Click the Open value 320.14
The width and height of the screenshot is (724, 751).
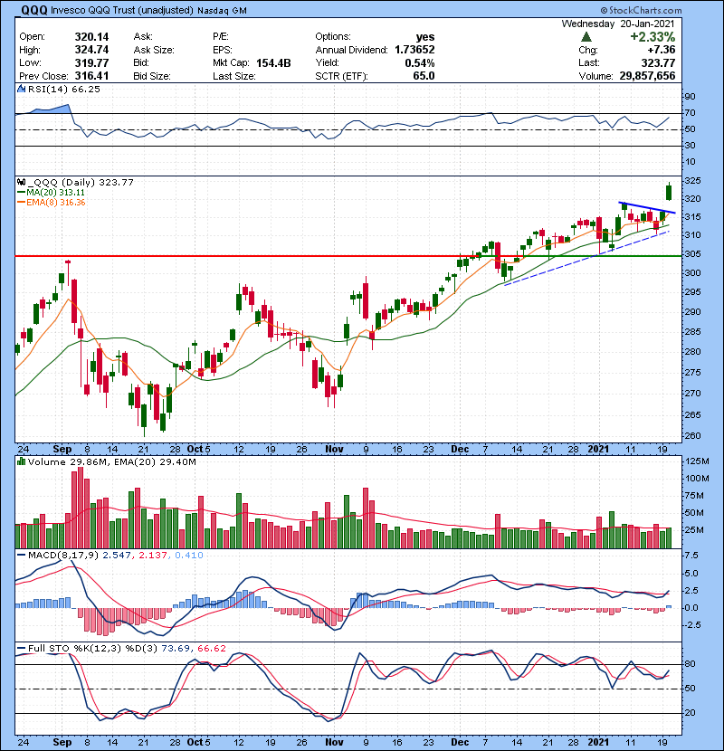coord(91,37)
